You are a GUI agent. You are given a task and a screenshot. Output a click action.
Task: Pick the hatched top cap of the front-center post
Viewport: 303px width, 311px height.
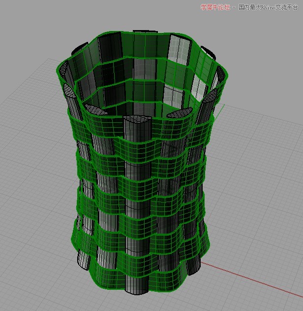click(x=137, y=119)
